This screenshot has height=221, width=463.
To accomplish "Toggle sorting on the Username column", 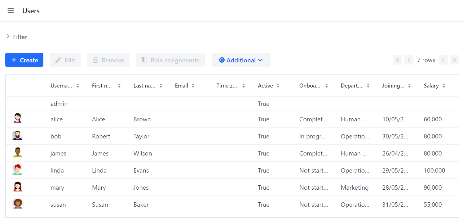I will point(78,85).
